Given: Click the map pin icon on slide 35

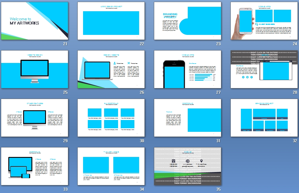Looking at the screenshot, I should click(201, 161).
